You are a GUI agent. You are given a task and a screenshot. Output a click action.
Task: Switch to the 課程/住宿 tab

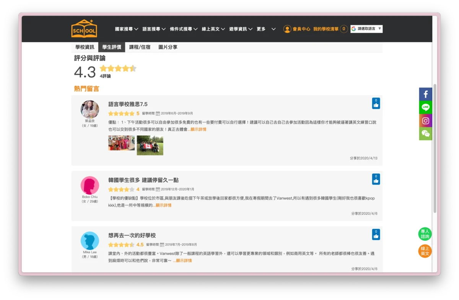click(x=140, y=47)
